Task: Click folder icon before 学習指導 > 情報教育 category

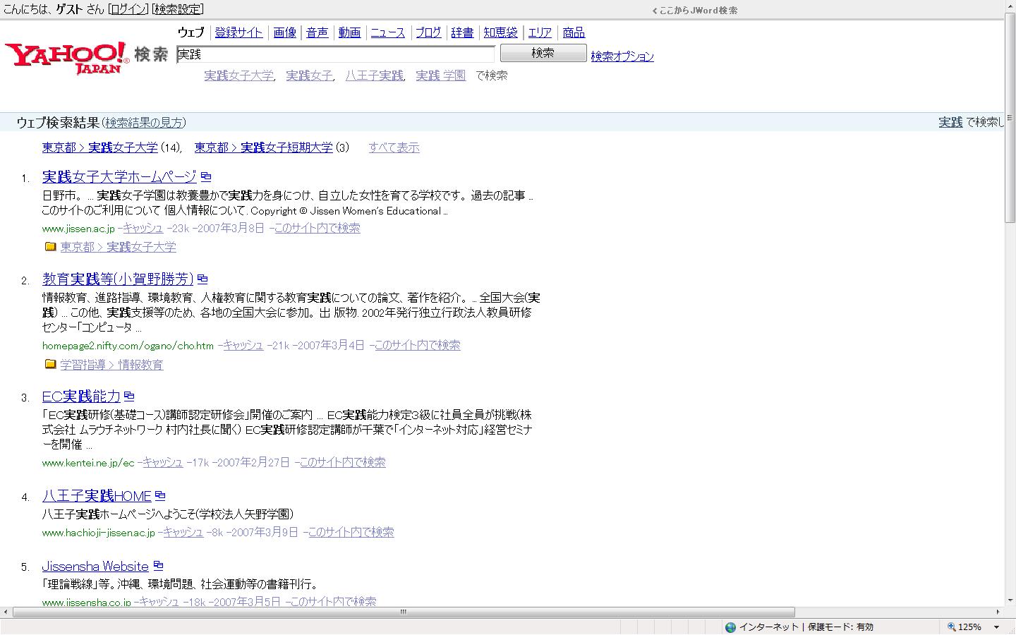Action: click(51, 365)
